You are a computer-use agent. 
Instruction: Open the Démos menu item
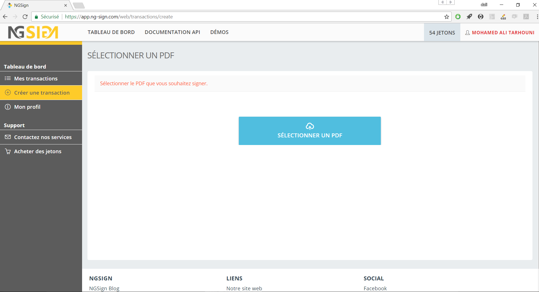219,32
